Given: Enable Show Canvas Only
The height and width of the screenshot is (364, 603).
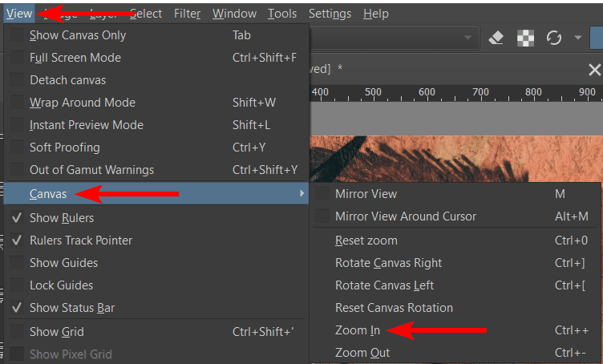Looking at the screenshot, I should point(78,35).
